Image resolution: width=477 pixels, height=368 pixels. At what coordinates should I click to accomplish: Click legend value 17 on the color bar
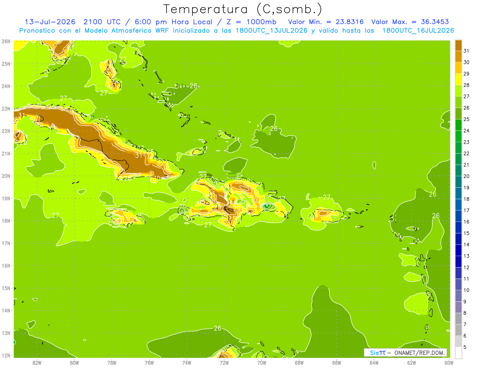coord(466,210)
